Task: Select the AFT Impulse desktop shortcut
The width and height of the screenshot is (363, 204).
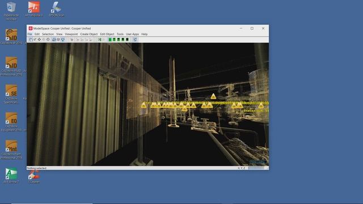Action: click(x=34, y=9)
